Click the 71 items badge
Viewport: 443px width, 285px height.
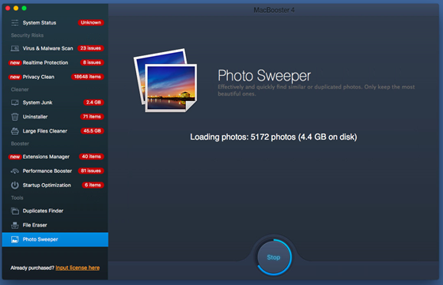92,116
